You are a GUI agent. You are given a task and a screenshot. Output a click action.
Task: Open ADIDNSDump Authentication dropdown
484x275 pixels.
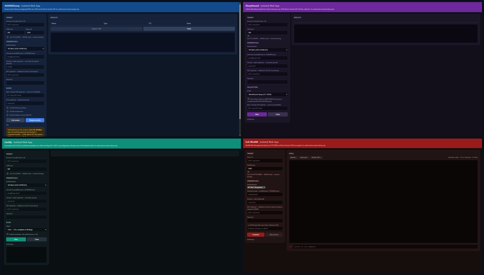coord(25,49)
